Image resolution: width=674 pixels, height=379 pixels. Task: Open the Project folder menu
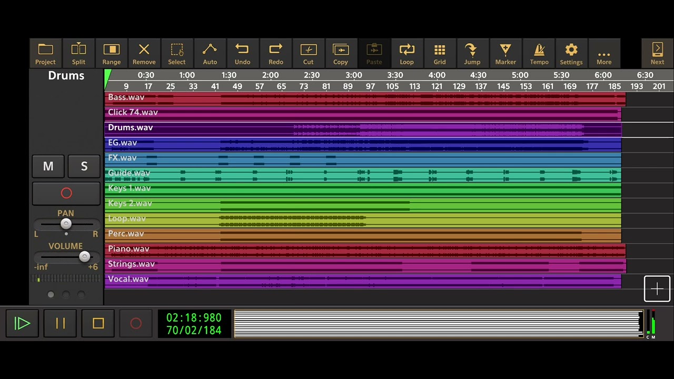(x=45, y=54)
